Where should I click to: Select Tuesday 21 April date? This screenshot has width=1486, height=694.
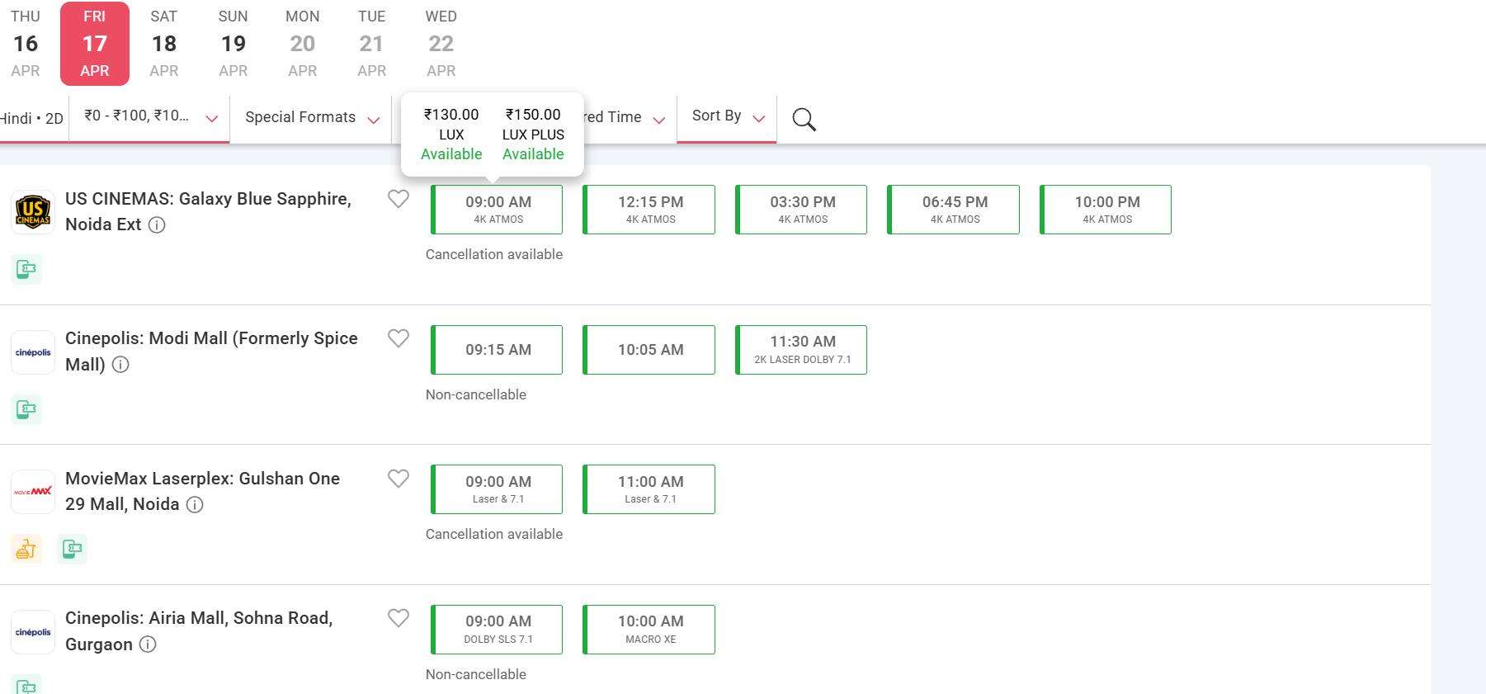point(372,44)
